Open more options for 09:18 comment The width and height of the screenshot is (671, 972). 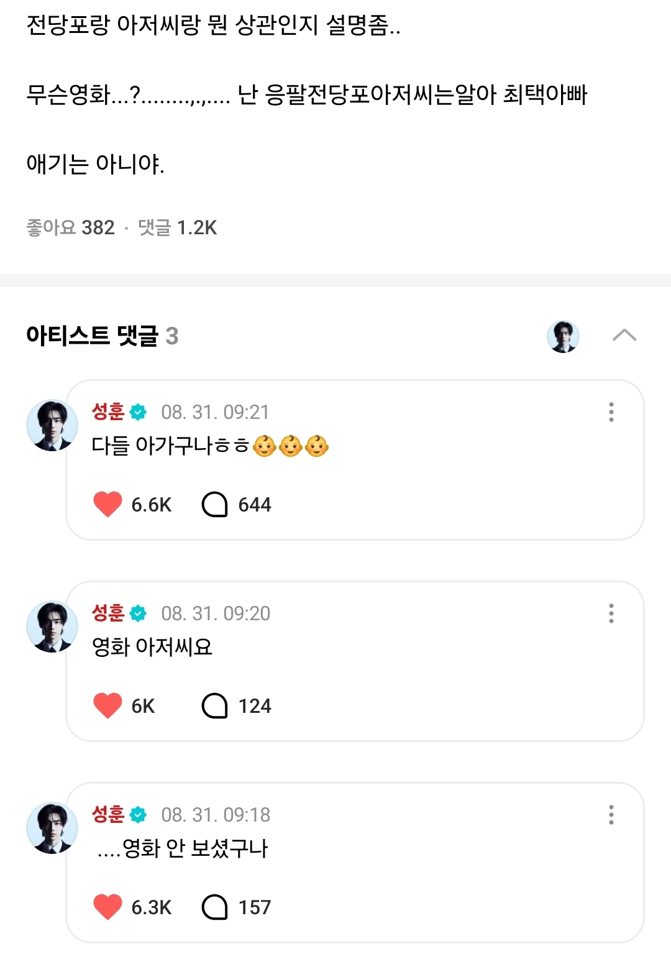pyautogui.click(x=611, y=815)
